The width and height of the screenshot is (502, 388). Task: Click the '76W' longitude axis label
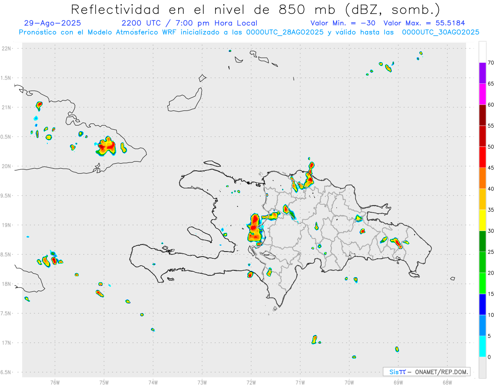point(55,382)
